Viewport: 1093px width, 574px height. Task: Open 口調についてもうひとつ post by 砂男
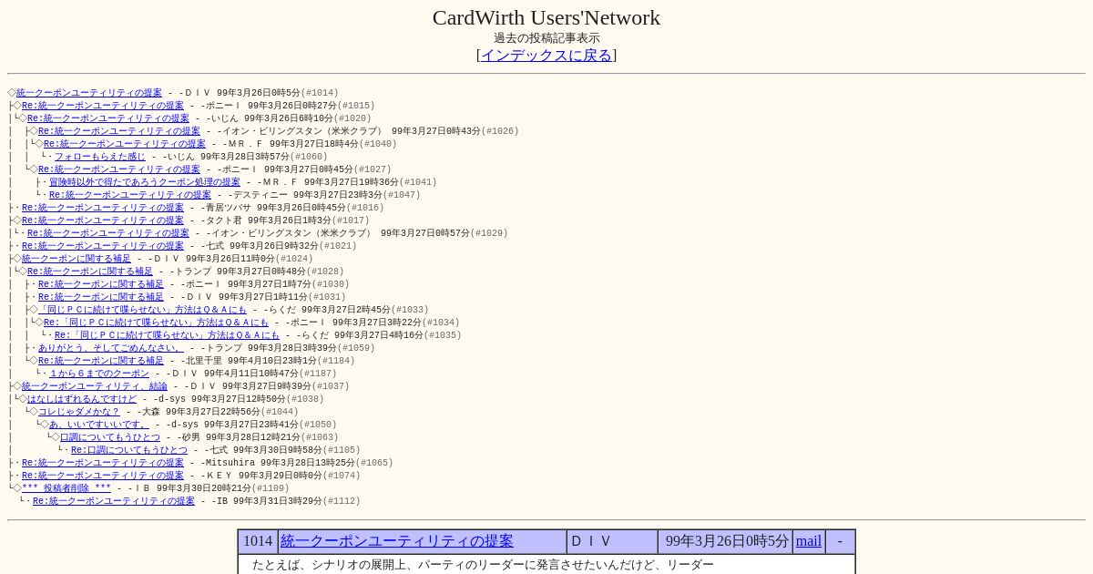[x=110, y=437]
